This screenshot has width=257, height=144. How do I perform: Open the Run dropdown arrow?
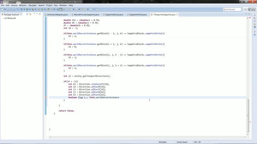(x=30, y=10)
